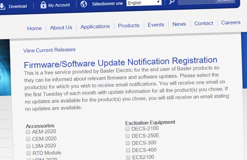Open the English language dropdown
This screenshot has height=160, width=247.
(x=144, y=3)
